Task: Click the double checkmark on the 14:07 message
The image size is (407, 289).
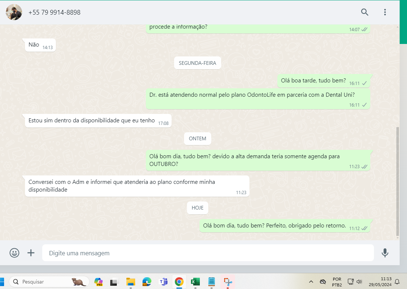Action: click(x=364, y=29)
